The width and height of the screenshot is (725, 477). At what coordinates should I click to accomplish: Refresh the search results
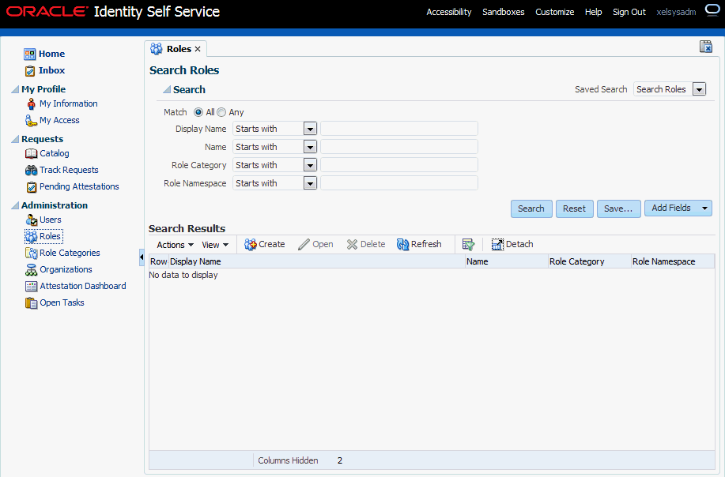[419, 244]
